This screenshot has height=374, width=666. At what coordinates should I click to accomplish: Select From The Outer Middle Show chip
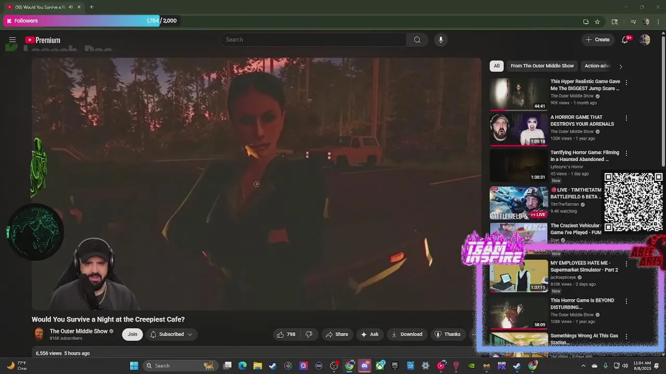click(542, 66)
